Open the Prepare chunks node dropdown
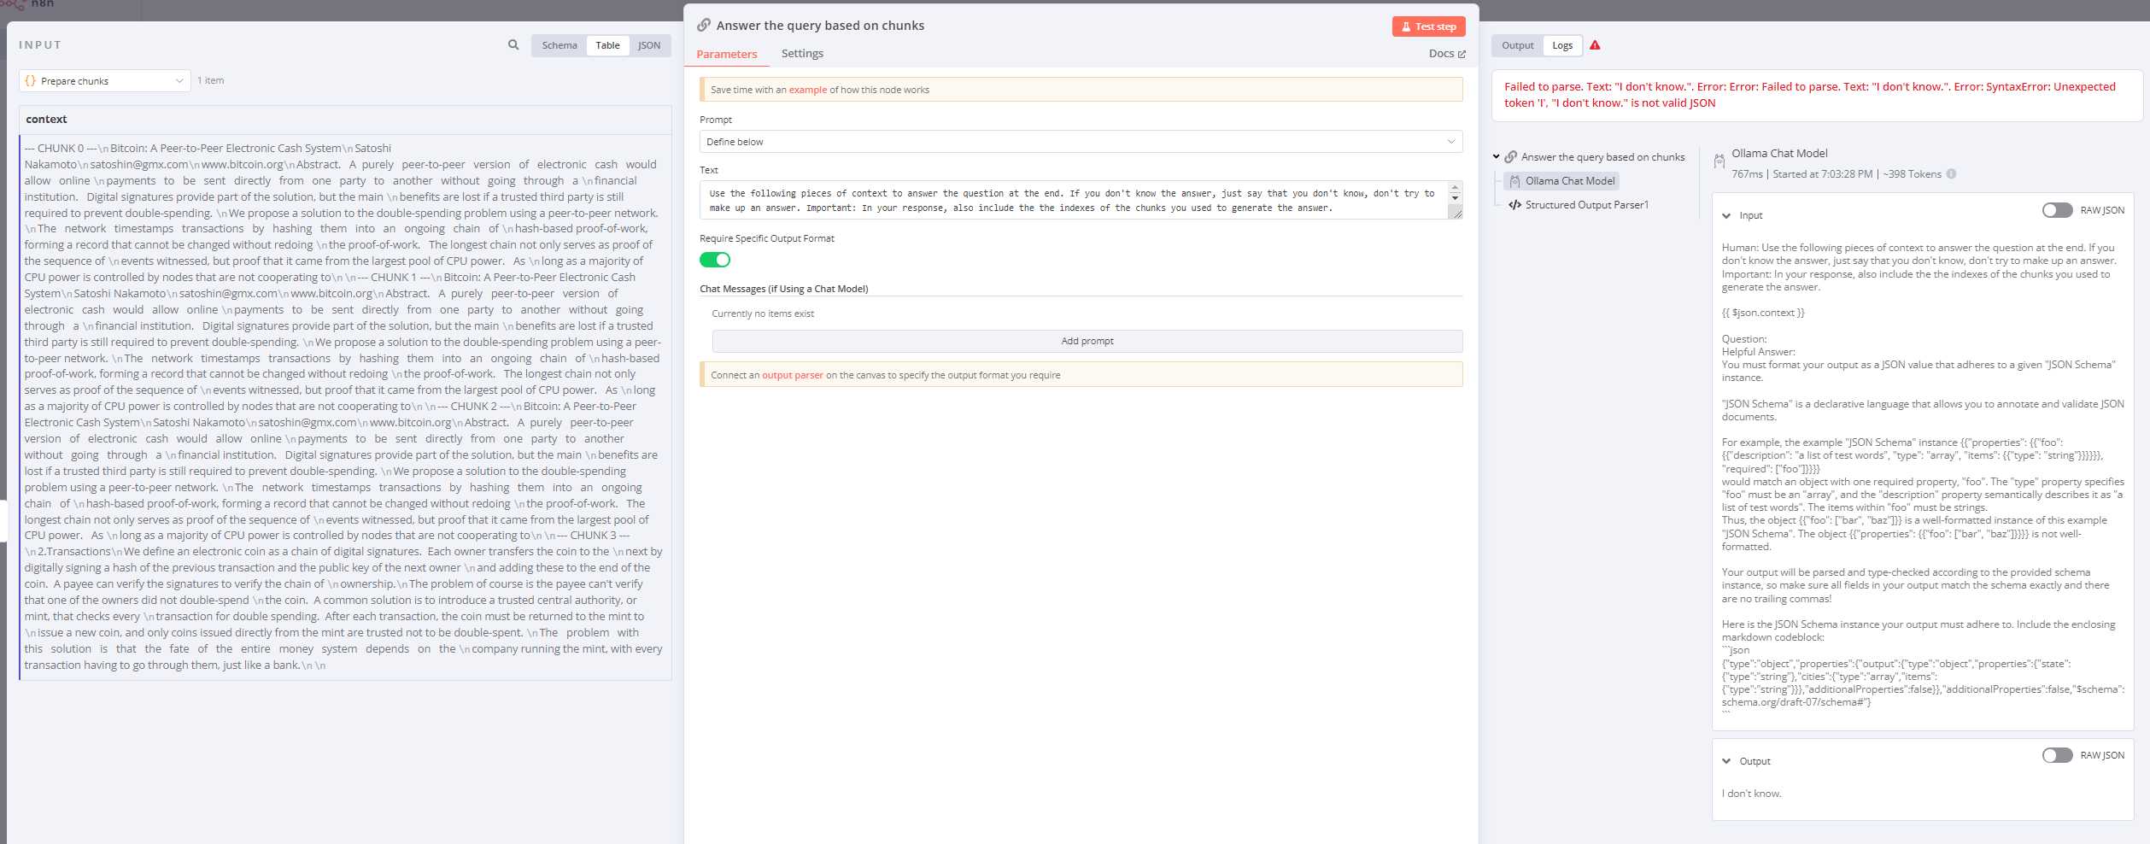Image resolution: width=2150 pixels, height=844 pixels. [x=104, y=81]
